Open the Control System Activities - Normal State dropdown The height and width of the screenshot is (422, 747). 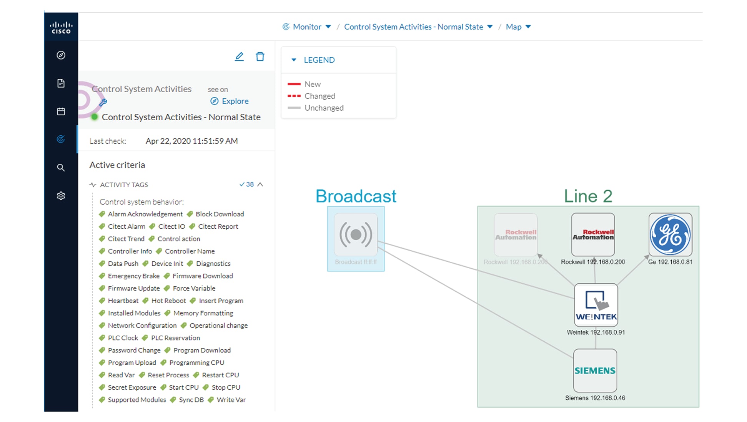point(490,27)
